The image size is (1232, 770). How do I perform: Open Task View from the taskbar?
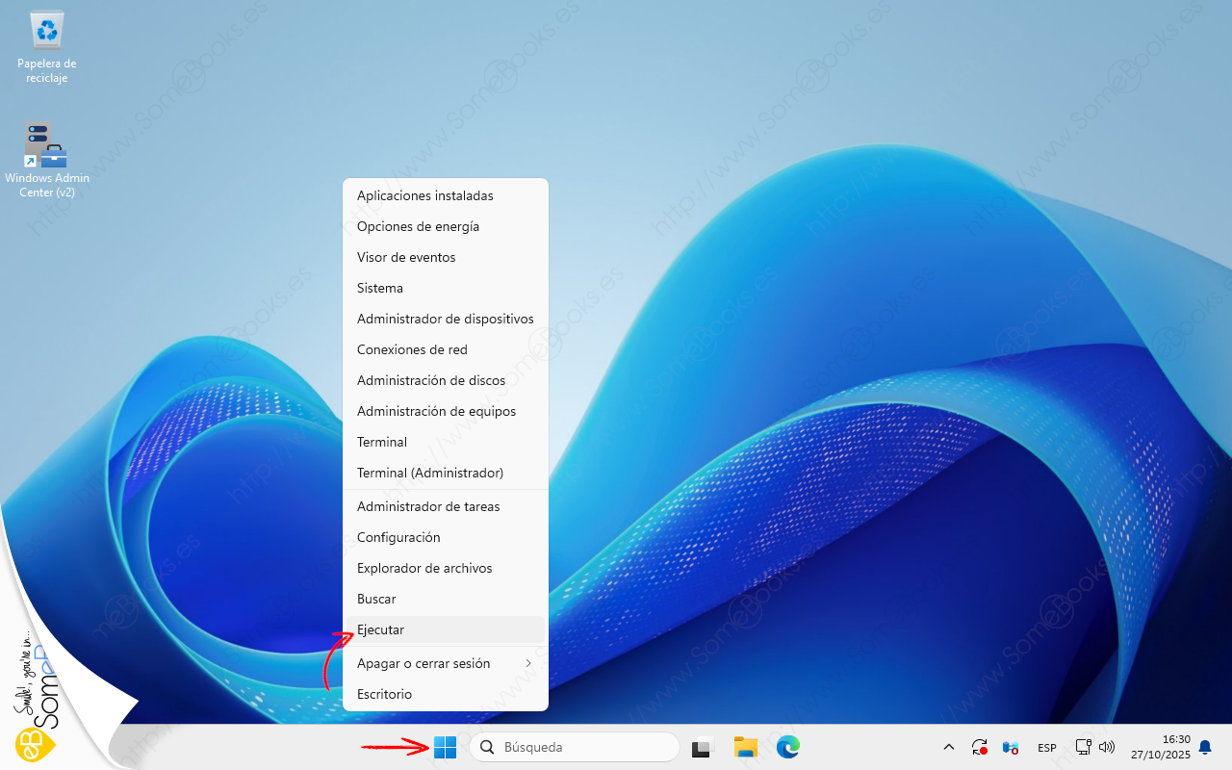tap(703, 747)
